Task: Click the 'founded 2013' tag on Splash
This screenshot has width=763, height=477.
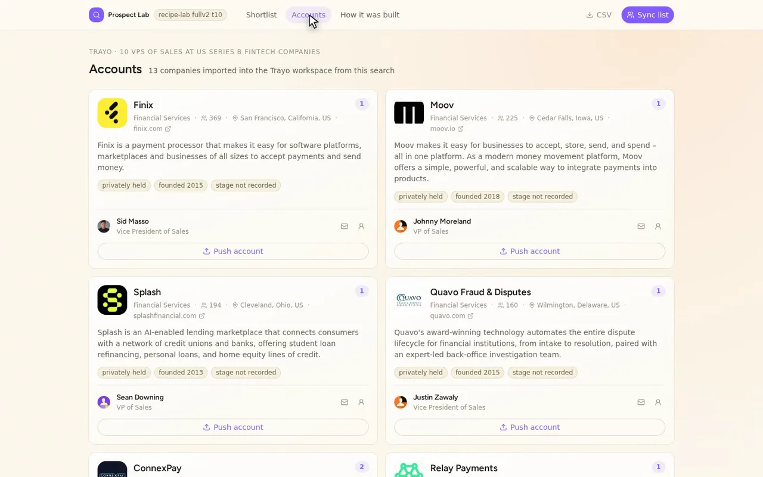Action: tap(181, 373)
